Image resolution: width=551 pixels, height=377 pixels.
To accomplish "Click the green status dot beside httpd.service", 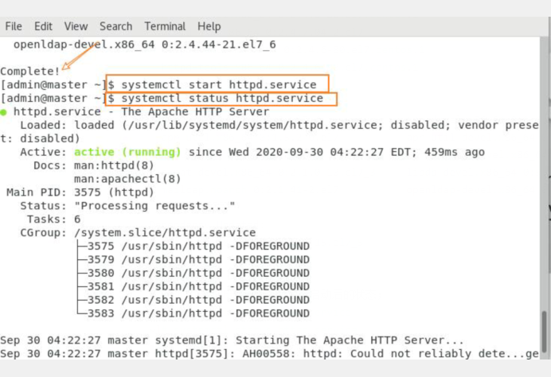I will click(x=3, y=112).
